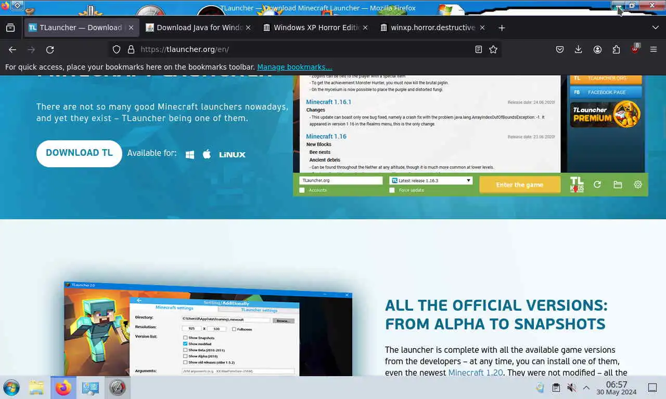Toggle Show Beta (2010-2011) checkbox

point(185,350)
